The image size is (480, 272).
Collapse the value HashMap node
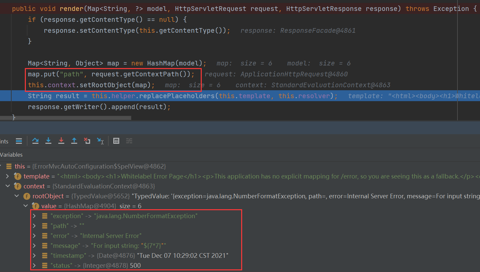click(x=26, y=206)
